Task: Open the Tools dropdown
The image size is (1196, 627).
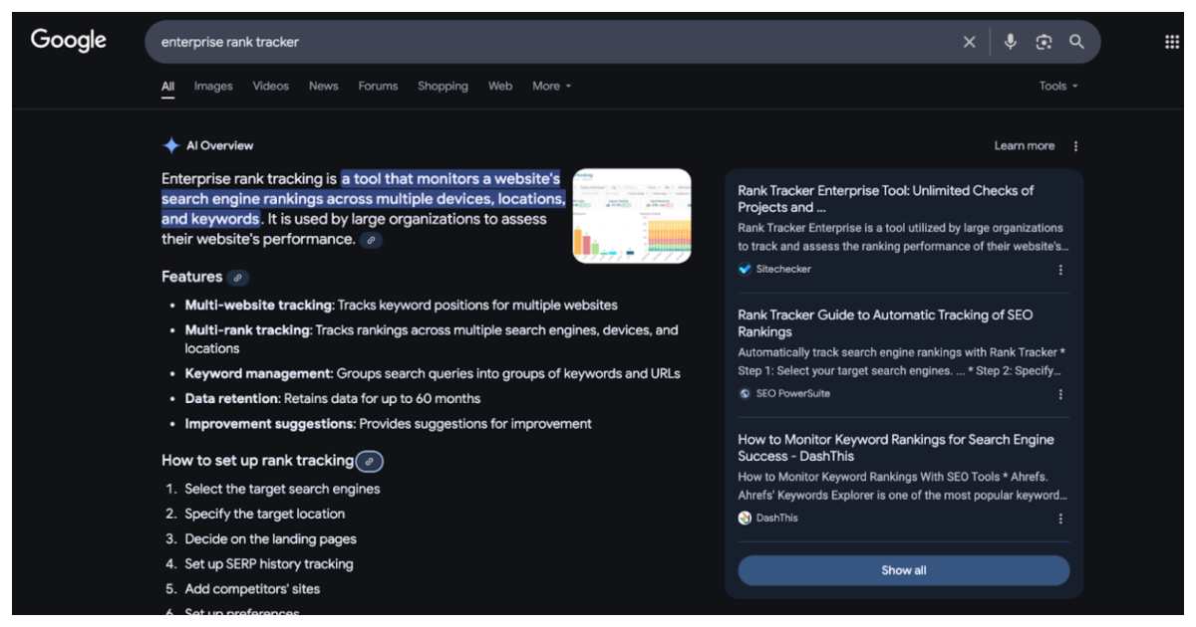Action: coord(1058,86)
